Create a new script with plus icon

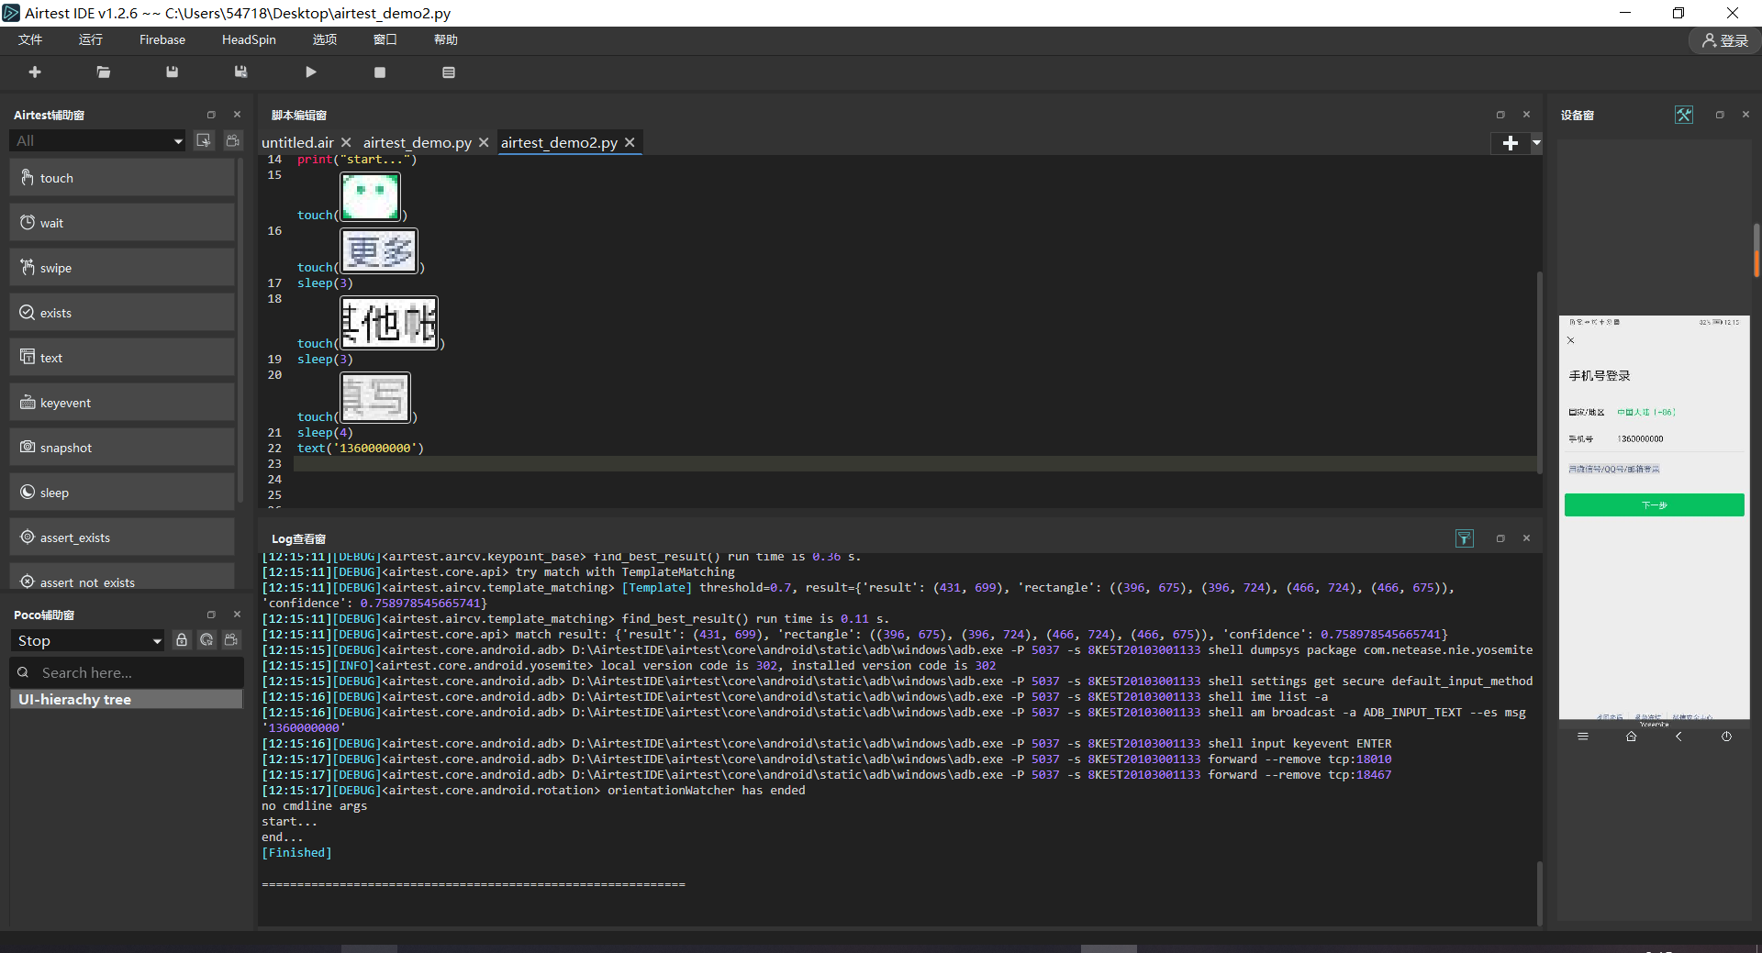coord(35,72)
